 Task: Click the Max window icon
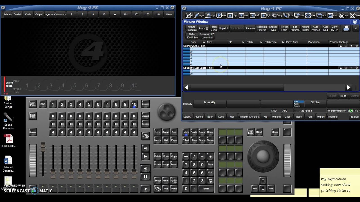(x=308, y=15)
